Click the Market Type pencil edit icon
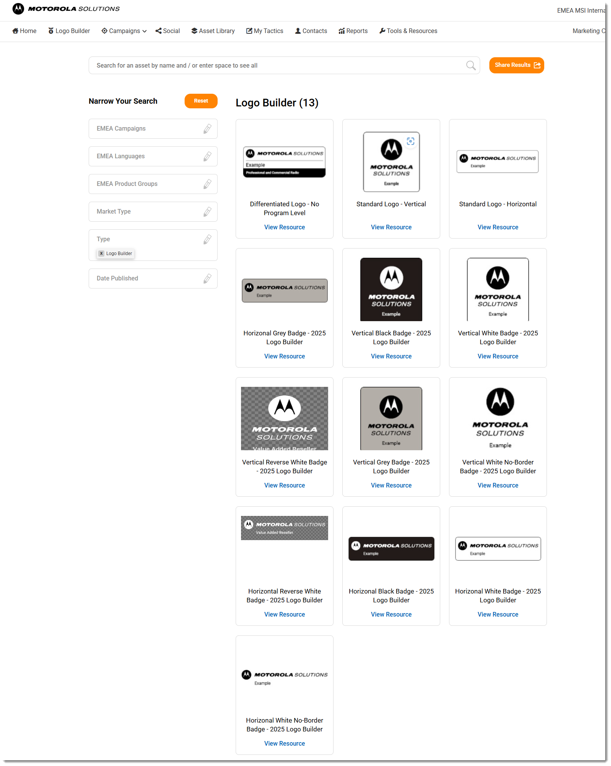The height and width of the screenshot is (766, 611). 207,212
